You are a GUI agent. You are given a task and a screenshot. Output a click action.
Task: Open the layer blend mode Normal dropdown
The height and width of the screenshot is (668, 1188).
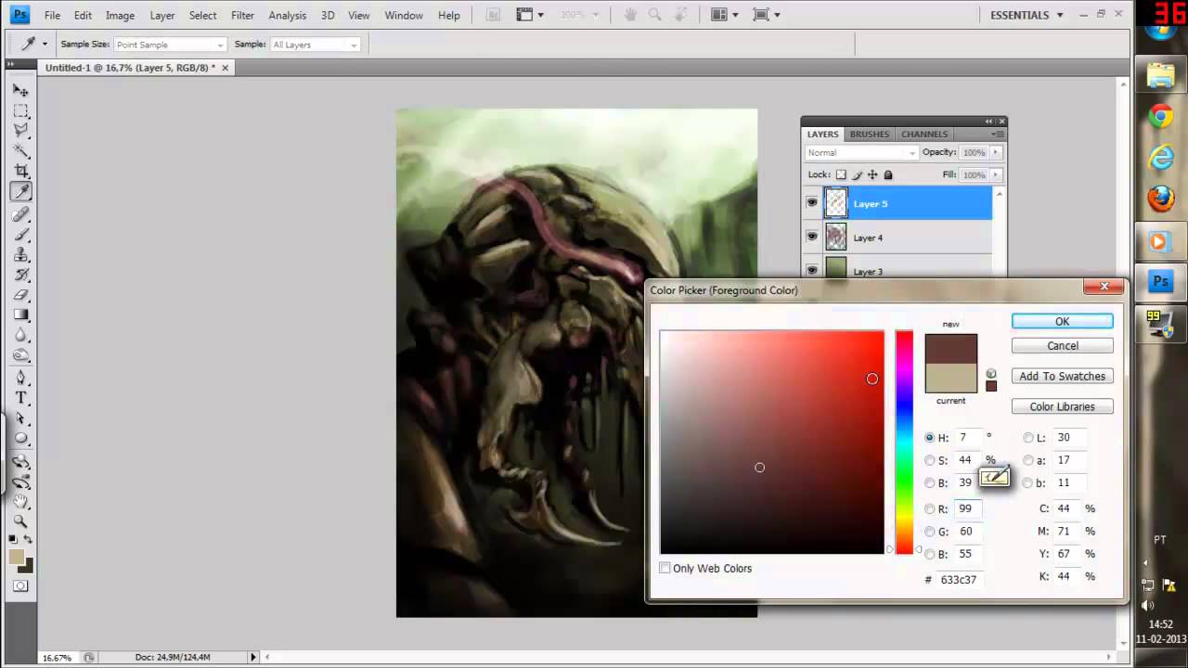click(861, 152)
